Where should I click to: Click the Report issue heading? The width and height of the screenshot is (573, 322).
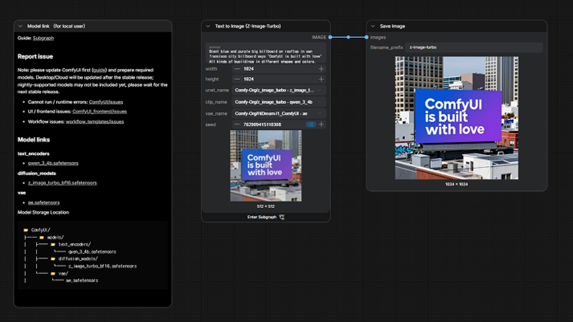[x=35, y=56]
